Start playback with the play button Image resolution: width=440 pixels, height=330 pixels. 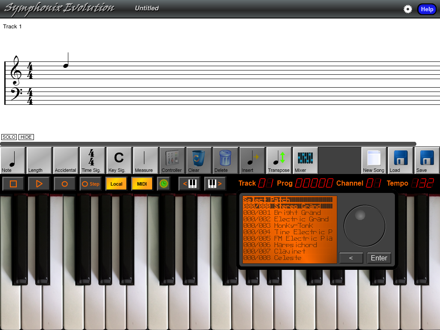click(39, 184)
